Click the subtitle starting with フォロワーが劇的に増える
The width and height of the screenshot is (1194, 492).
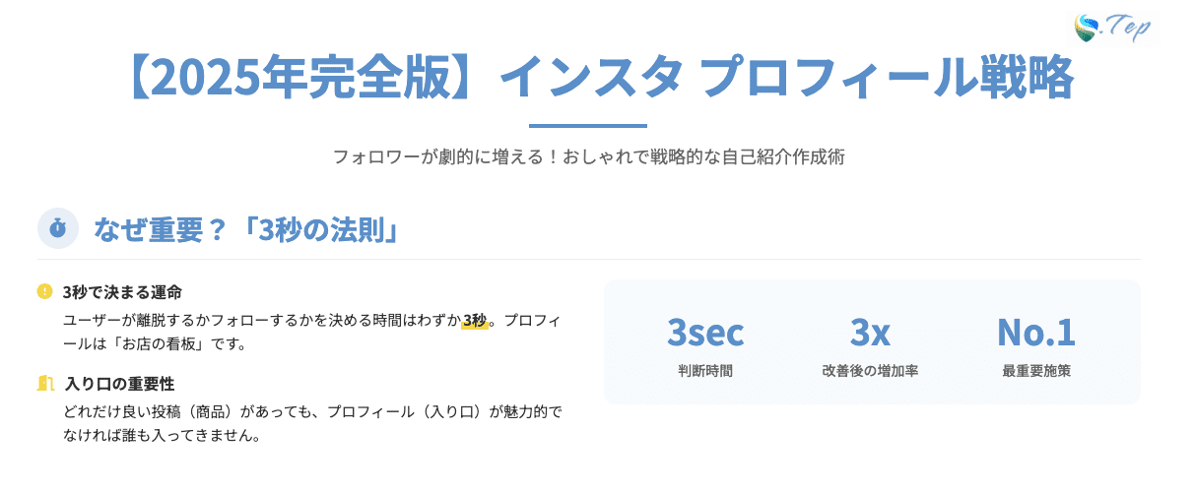tap(588, 157)
